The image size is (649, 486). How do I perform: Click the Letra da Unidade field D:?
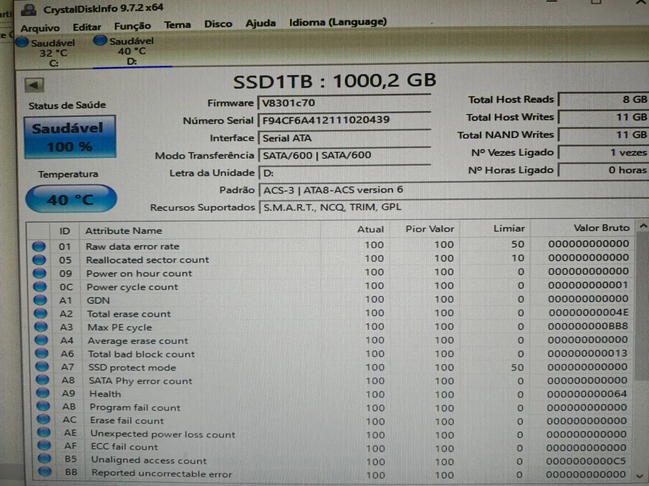(x=345, y=173)
